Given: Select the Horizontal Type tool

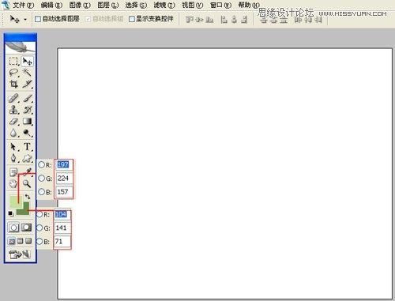Looking at the screenshot, I should click(27, 147).
